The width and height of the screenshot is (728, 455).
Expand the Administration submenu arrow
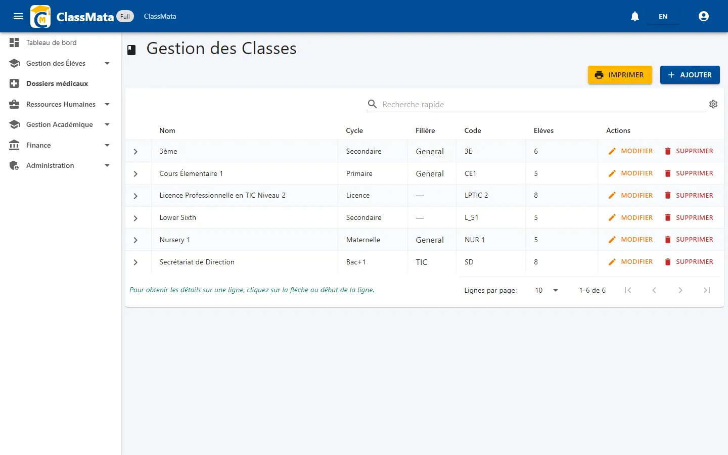pyautogui.click(x=107, y=165)
